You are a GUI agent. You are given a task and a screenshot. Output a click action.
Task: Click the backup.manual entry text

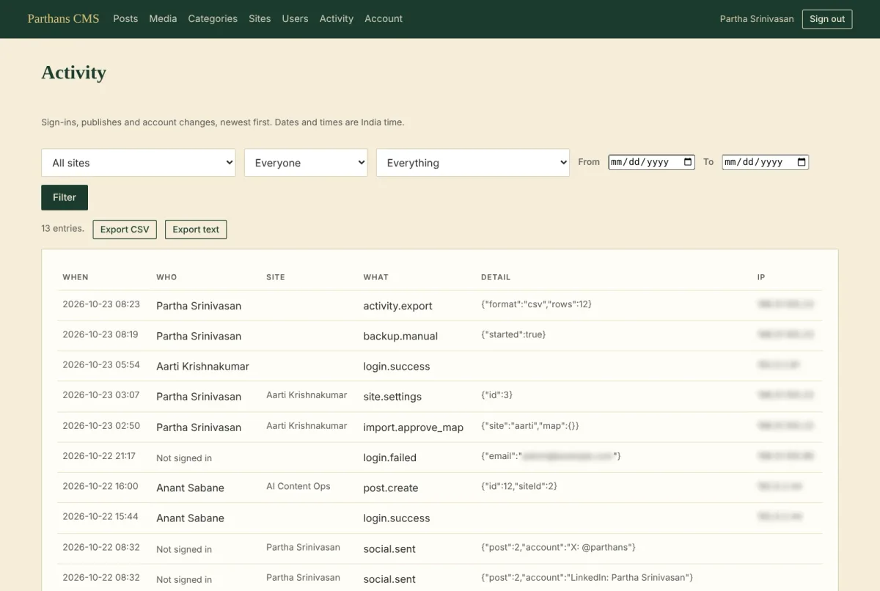click(x=400, y=336)
